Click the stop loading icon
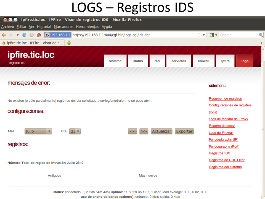Image resolution: width=265 pixels, height=199 pixels. 31,35
